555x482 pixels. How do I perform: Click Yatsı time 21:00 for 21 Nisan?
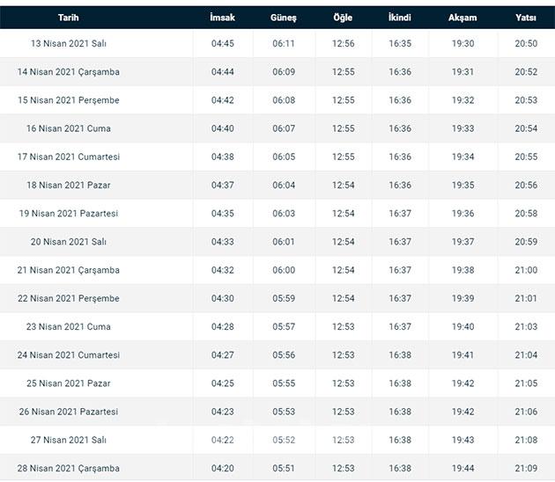click(526, 270)
